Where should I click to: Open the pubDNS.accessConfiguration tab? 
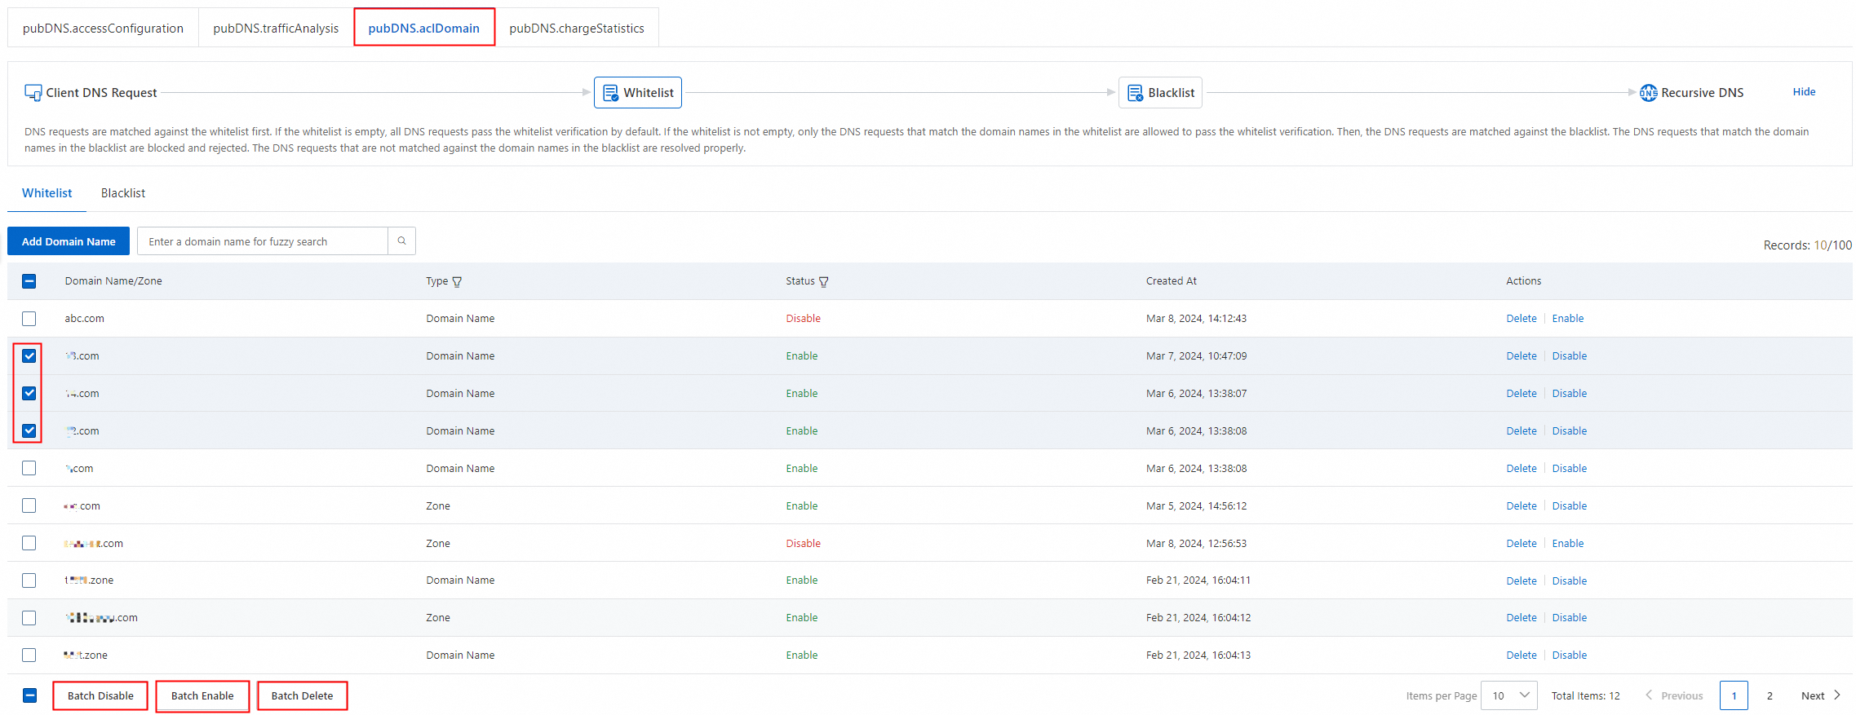click(x=103, y=28)
